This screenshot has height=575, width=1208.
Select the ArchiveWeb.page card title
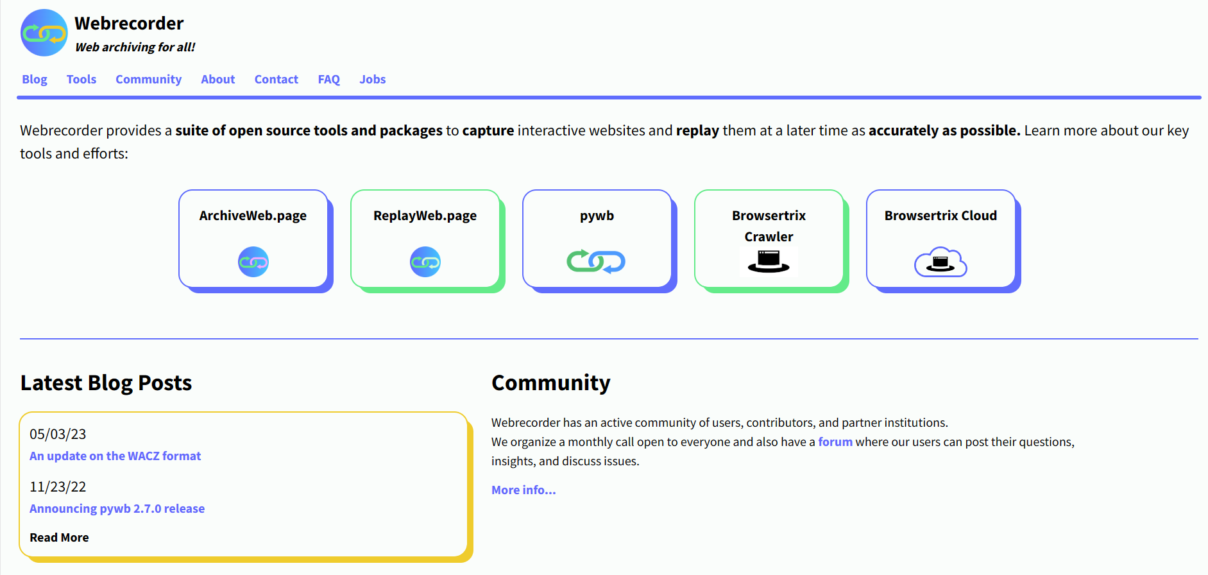(x=253, y=216)
